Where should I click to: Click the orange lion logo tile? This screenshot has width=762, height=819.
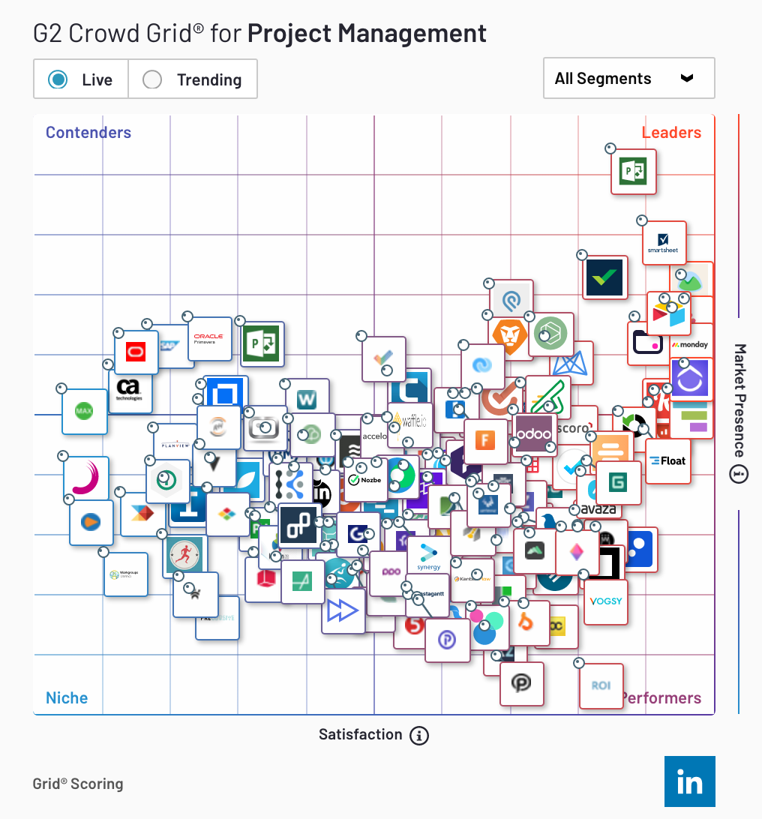[510, 336]
